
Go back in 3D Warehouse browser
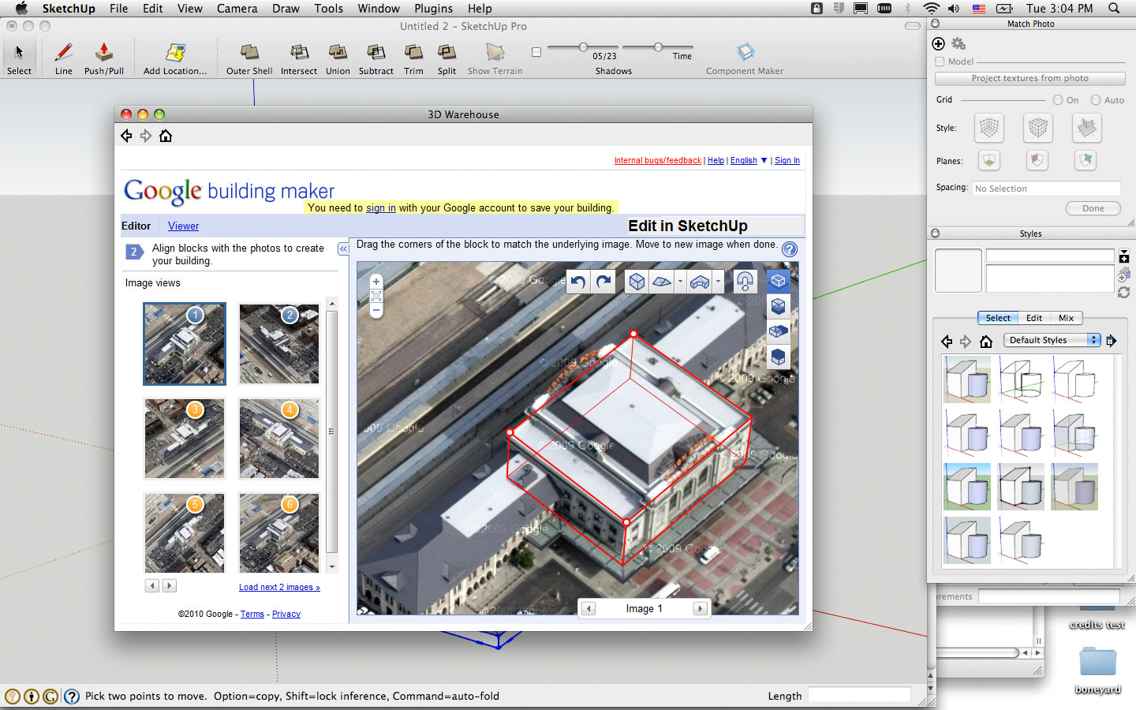coord(126,136)
